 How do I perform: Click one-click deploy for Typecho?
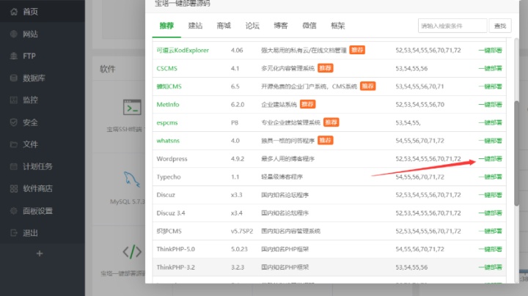491,177
